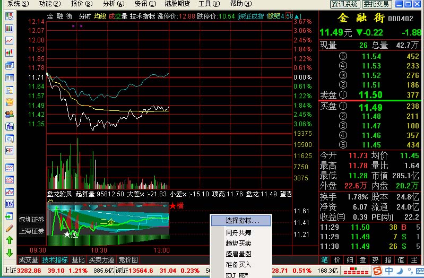Select the 盘 tab in right panel

tap(362, 260)
